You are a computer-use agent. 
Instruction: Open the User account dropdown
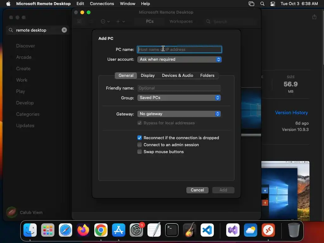(179, 59)
